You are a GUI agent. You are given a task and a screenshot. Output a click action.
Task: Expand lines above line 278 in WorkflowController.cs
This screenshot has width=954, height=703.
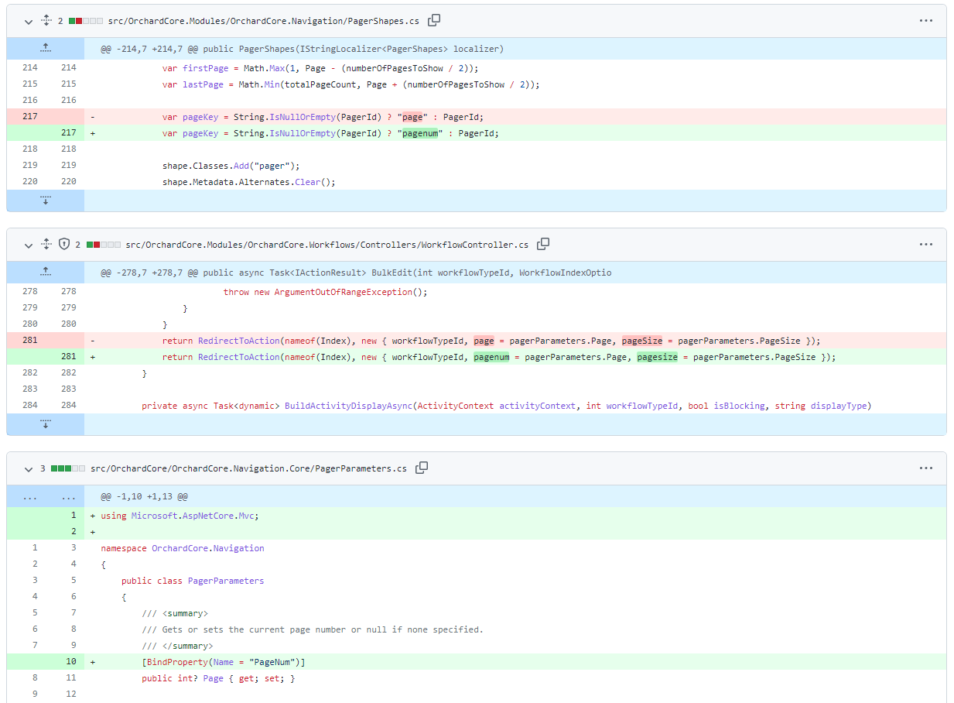[46, 272]
